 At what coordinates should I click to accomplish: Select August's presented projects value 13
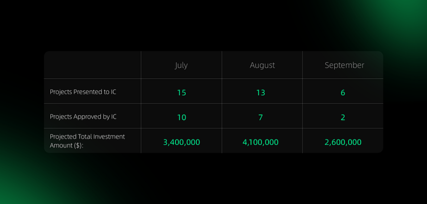coord(261,93)
